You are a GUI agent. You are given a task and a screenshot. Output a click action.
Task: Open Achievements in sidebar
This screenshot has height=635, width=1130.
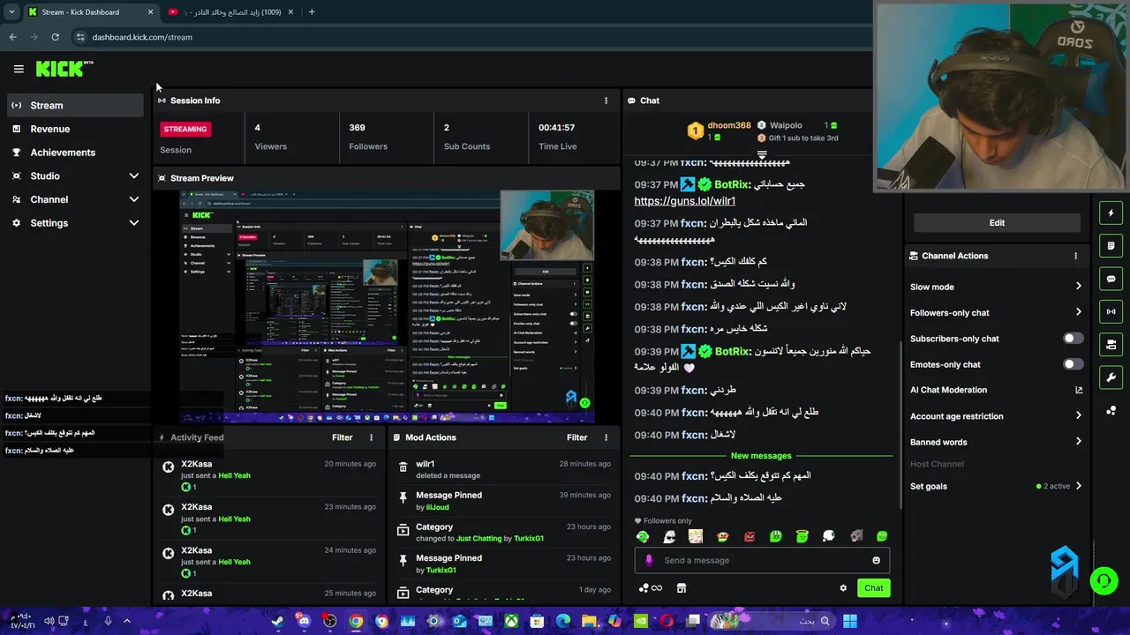coord(75,153)
